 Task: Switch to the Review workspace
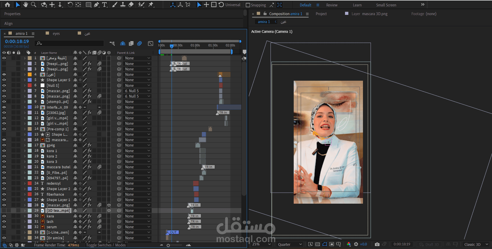point(332,5)
